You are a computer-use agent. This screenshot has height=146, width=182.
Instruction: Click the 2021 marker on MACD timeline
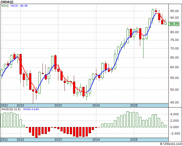(4, 140)
